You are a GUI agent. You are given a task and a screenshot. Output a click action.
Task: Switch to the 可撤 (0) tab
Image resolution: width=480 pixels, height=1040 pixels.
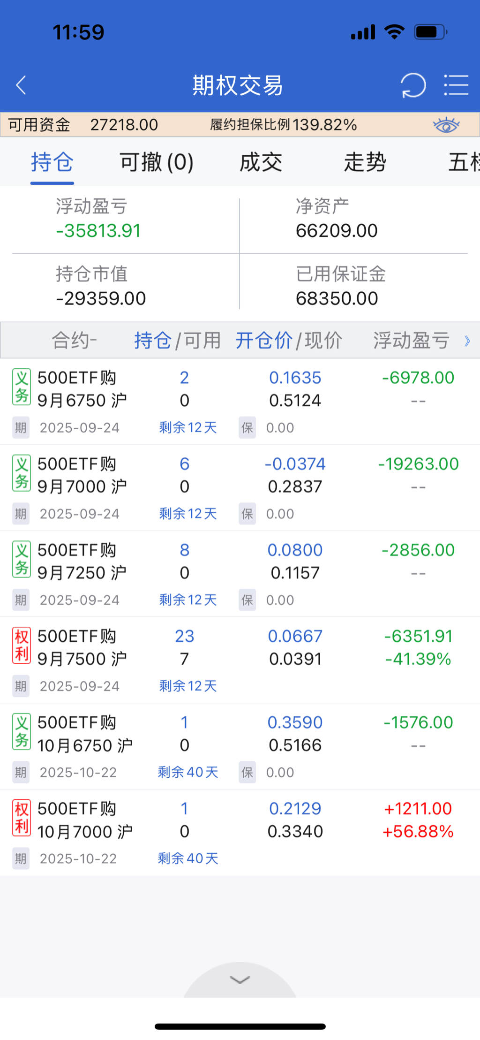(x=157, y=162)
